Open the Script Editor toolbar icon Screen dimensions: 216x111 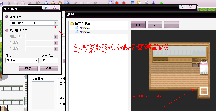146,3
